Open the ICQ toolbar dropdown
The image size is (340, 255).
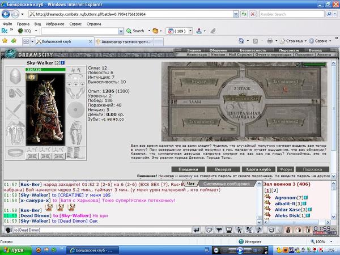tap(36, 31)
